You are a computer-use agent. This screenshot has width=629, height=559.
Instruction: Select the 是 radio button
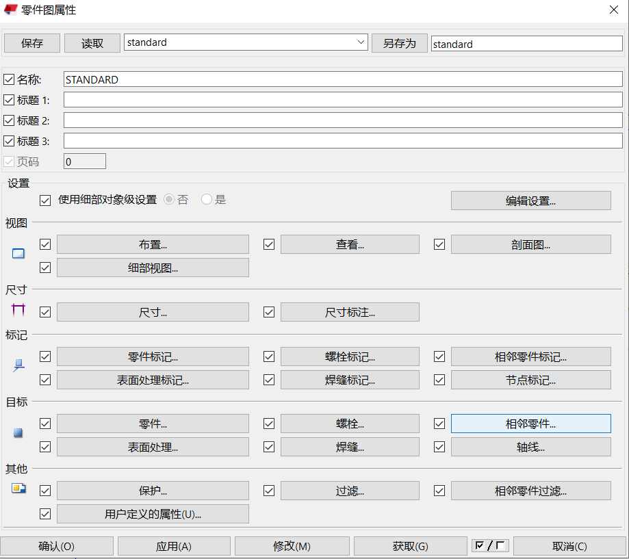pyautogui.click(x=207, y=200)
